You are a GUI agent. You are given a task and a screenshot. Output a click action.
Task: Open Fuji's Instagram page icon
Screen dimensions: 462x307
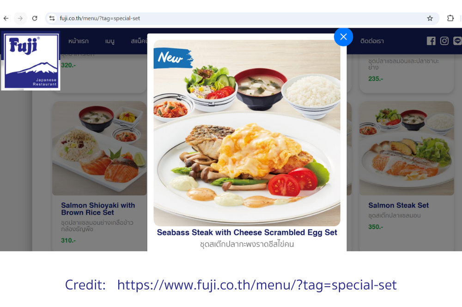click(444, 41)
